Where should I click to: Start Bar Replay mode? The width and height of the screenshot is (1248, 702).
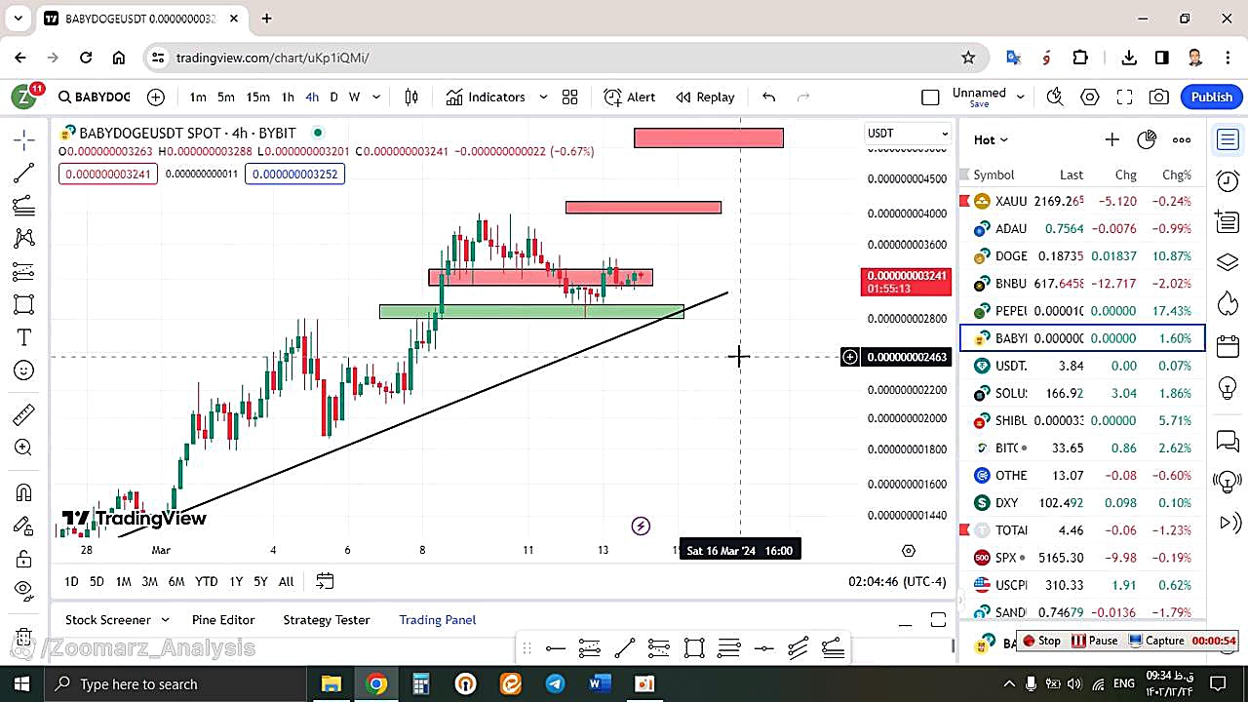[x=705, y=97]
